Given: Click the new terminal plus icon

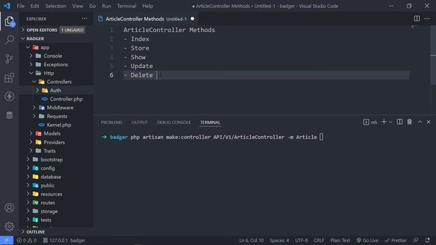Looking at the screenshot, I should click(x=384, y=122).
